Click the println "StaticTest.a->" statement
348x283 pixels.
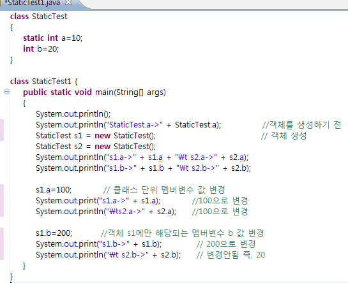point(128,125)
